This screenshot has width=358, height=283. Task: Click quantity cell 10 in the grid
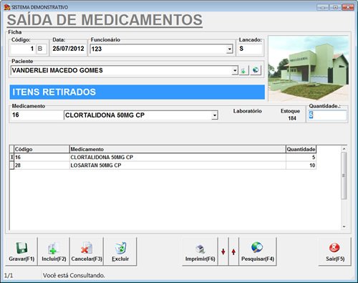[301, 166]
